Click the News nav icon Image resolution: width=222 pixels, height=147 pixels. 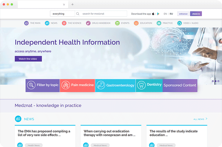(47, 23)
